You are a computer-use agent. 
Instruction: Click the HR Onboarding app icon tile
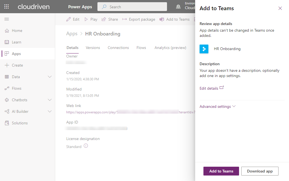click(x=204, y=49)
